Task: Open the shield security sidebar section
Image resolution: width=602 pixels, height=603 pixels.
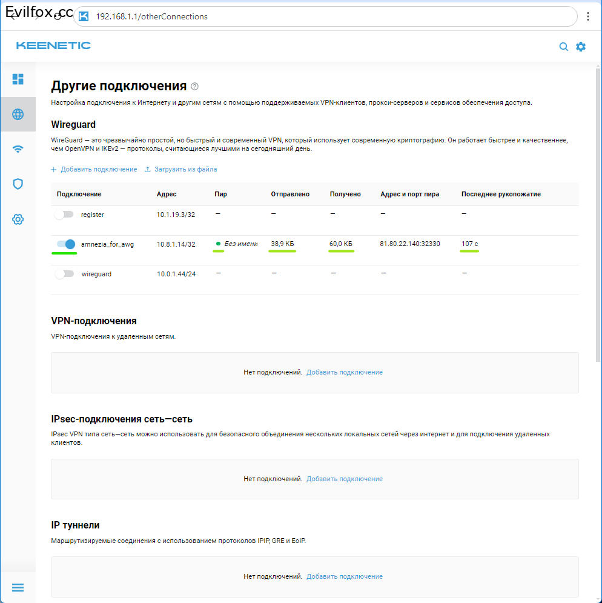Action: pyautogui.click(x=18, y=184)
